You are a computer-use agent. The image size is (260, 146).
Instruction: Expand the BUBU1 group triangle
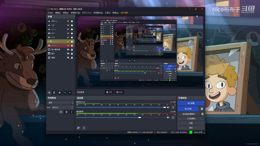(x=48, y=42)
